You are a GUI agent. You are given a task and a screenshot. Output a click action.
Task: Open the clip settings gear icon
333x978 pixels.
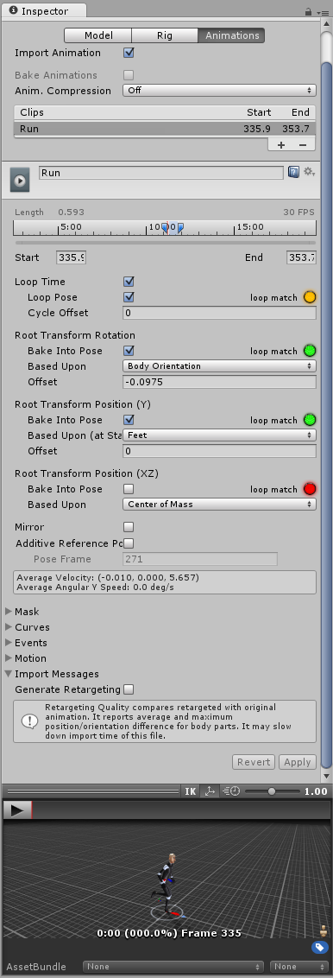click(x=309, y=172)
